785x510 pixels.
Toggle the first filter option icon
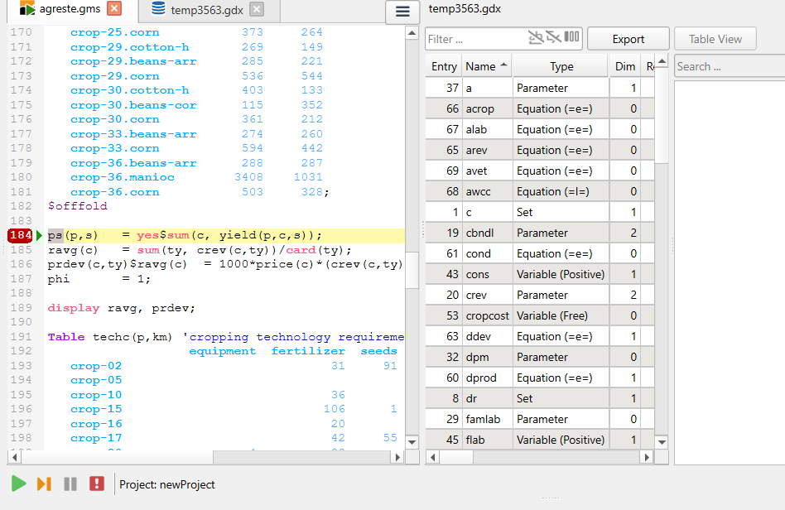click(x=537, y=38)
